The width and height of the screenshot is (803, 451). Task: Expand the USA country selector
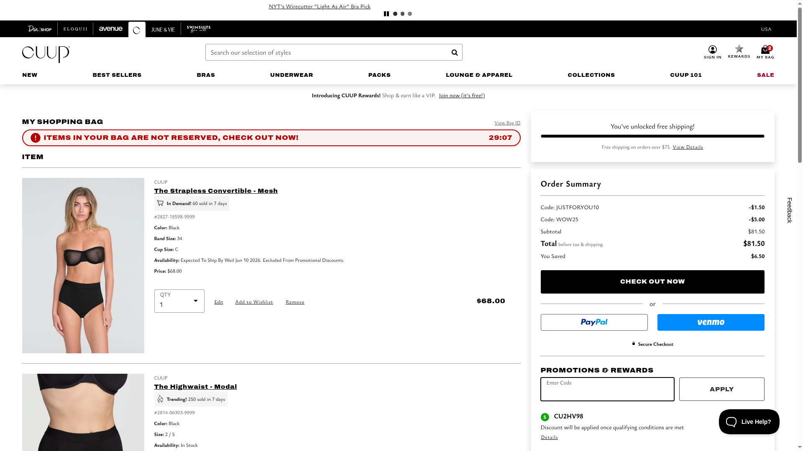pyautogui.click(x=766, y=29)
